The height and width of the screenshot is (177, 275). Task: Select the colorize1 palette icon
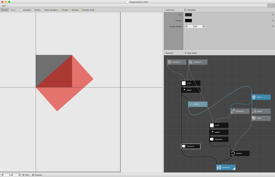click(184, 146)
